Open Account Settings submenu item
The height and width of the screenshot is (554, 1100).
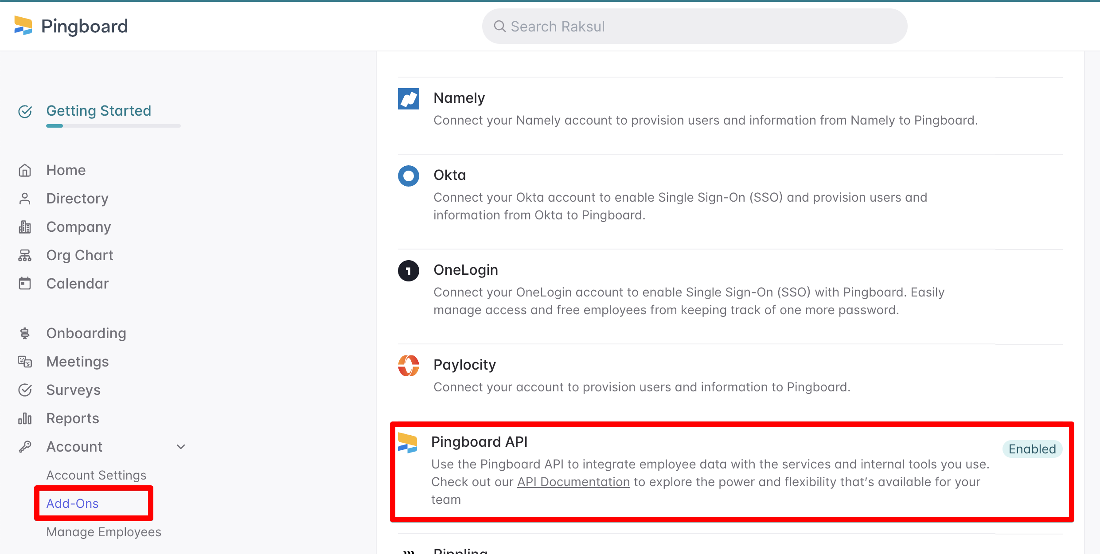[x=96, y=475]
